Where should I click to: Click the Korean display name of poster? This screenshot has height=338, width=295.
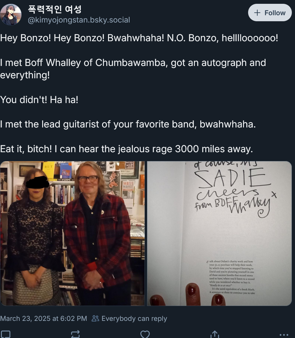pyautogui.click(x=55, y=9)
